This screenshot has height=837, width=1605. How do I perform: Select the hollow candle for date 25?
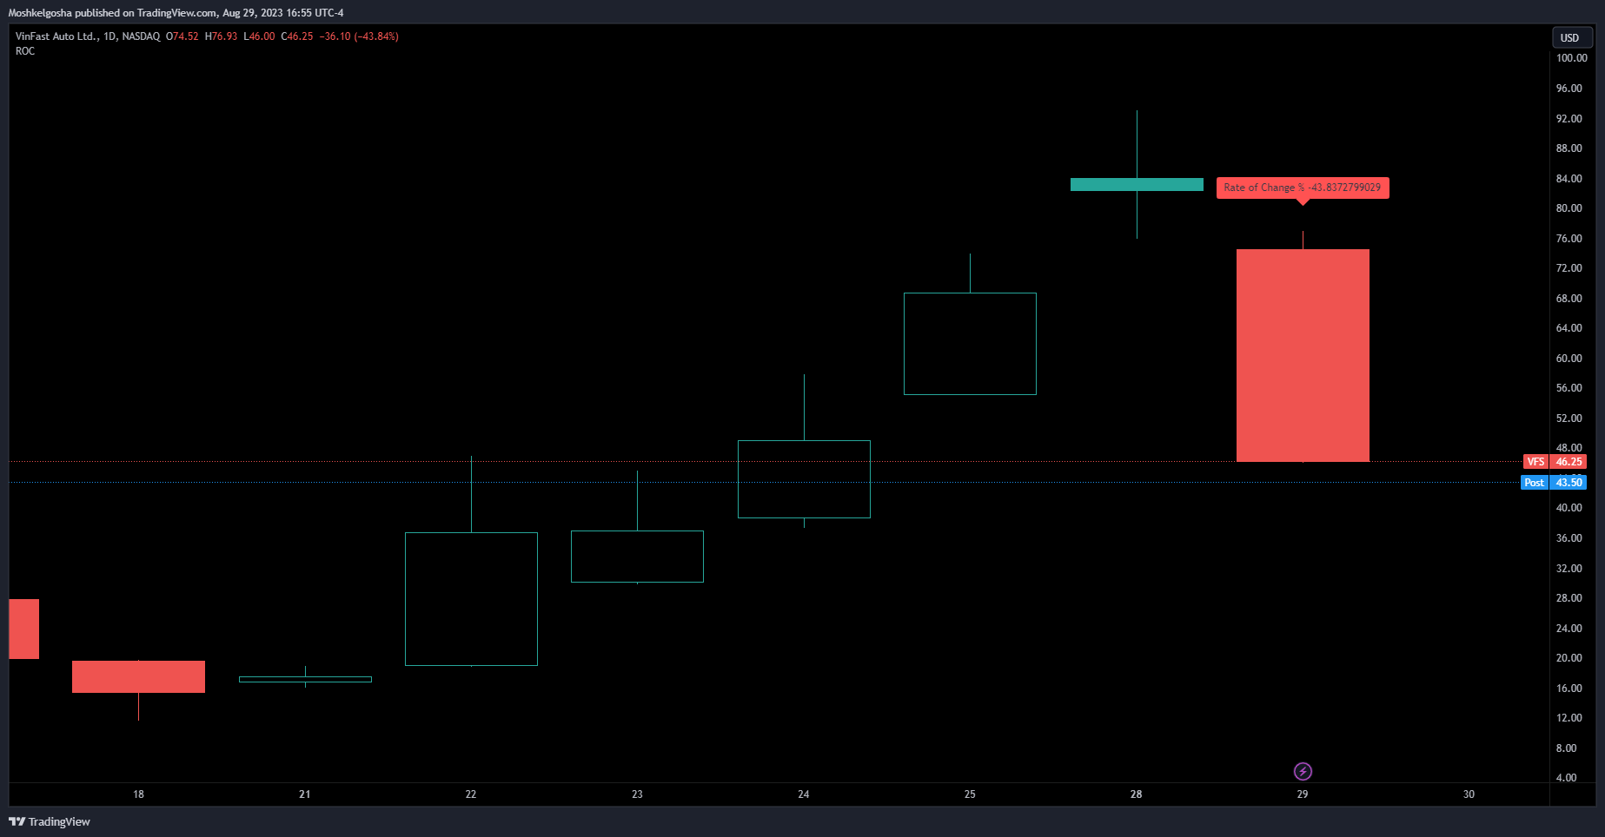pos(970,344)
